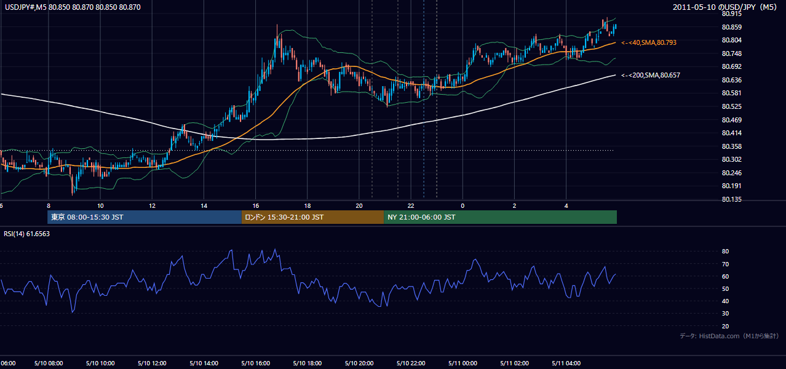This screenshot has height=369, width=786.
Task: Click price axis value 80.748
Action: [732, 54]
